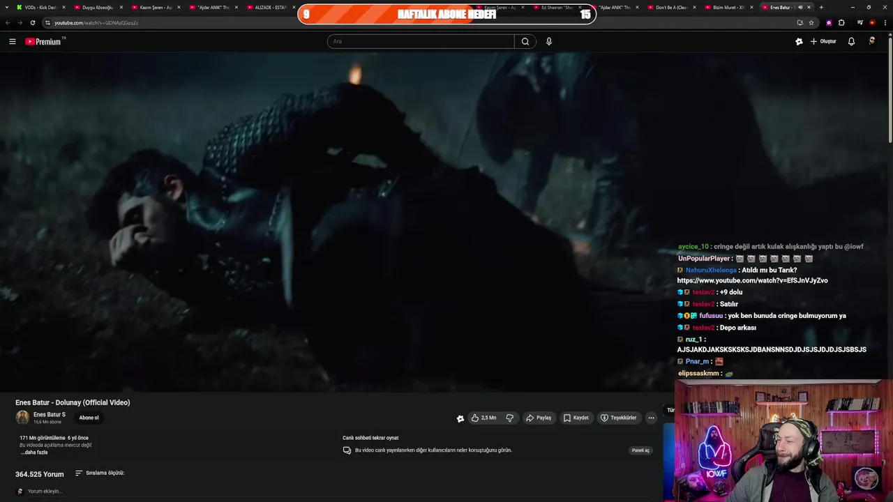Image resolution: width=893 pixels, height=502 pixels.
Task: Focus the Ara search field
Action: point(421,42)
